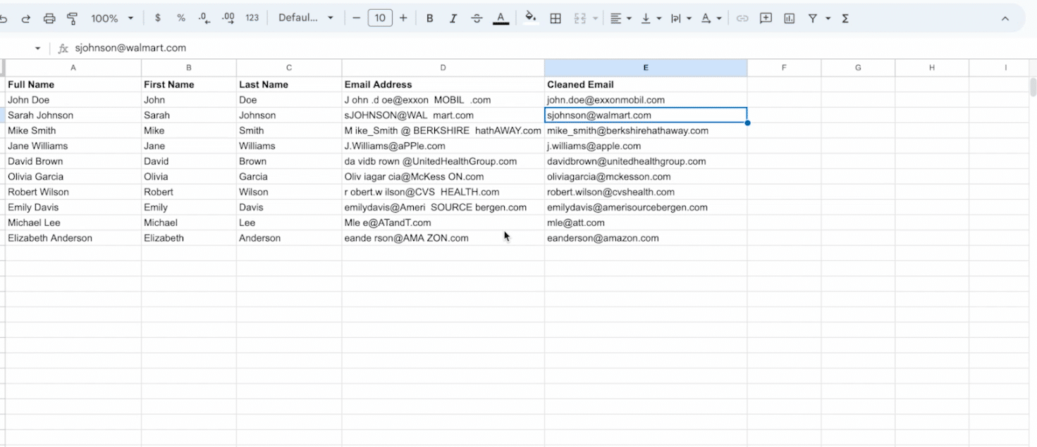Select the cell Elizabeth Anderson
Screen dimensions: 1037x447
[x=73, y=238]
